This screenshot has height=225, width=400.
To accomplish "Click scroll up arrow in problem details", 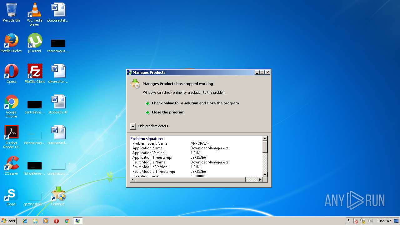I will click(x=265, y=138).
